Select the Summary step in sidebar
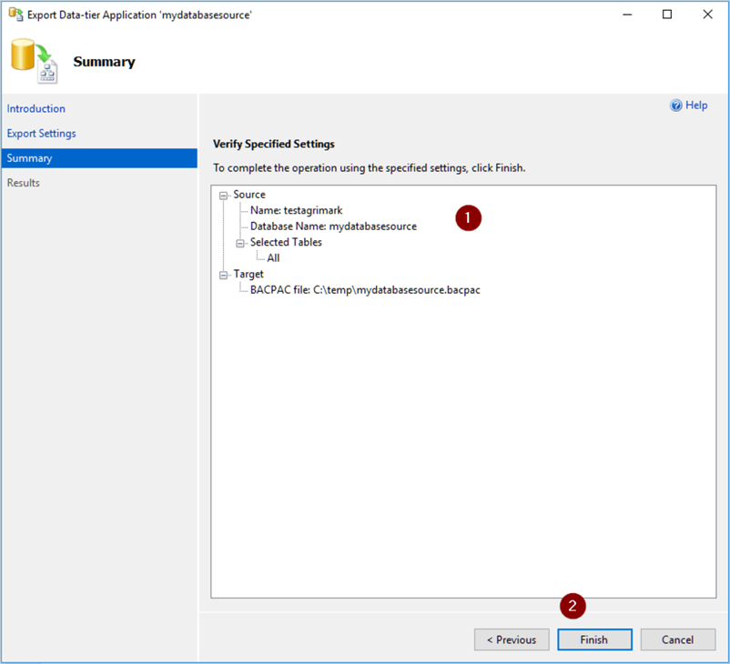This screenshot has height=664, width=730. coord(30,158)
